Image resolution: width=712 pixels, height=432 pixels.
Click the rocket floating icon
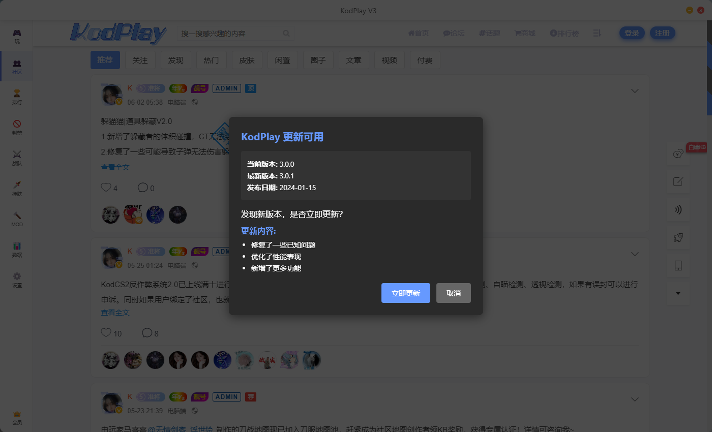(x=677, y=237)
